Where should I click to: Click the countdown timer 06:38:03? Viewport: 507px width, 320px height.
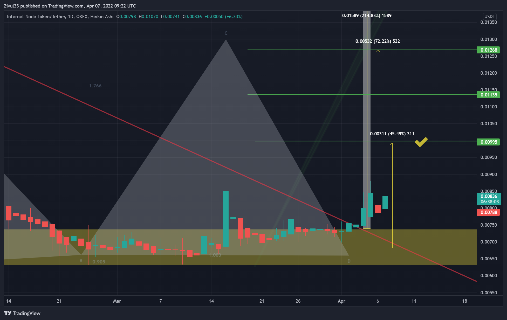click(x=489, y=202)
